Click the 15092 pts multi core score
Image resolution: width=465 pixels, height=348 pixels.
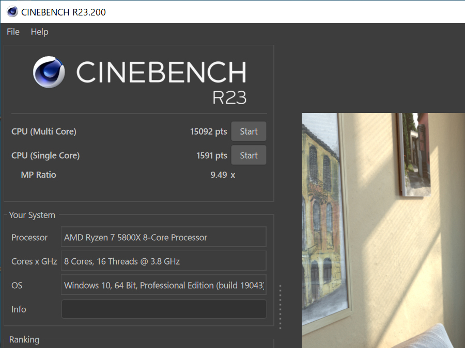(209, 131)
